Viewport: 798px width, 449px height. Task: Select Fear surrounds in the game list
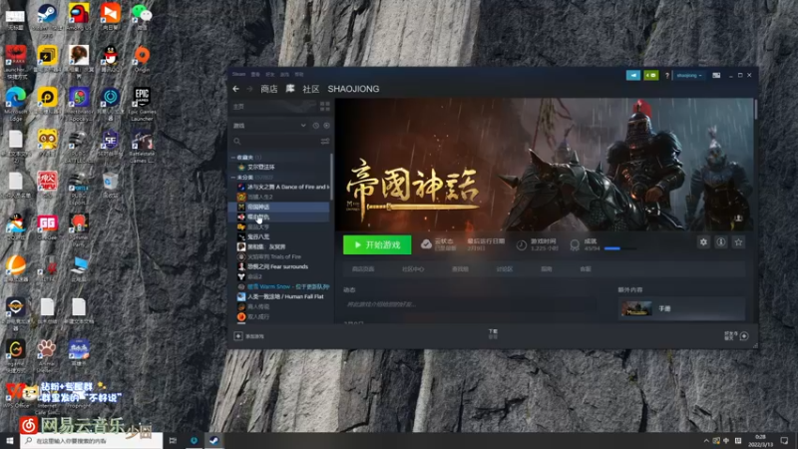coord(277,266)
